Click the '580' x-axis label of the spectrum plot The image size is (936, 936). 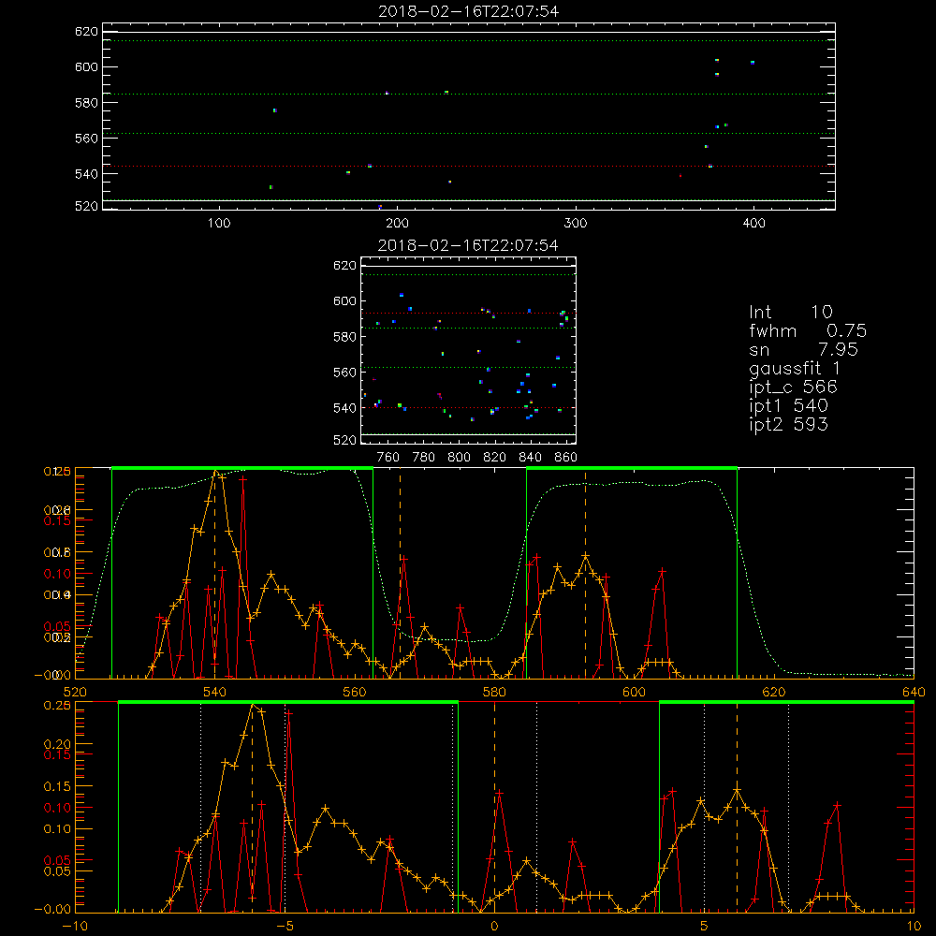point(494,693)
